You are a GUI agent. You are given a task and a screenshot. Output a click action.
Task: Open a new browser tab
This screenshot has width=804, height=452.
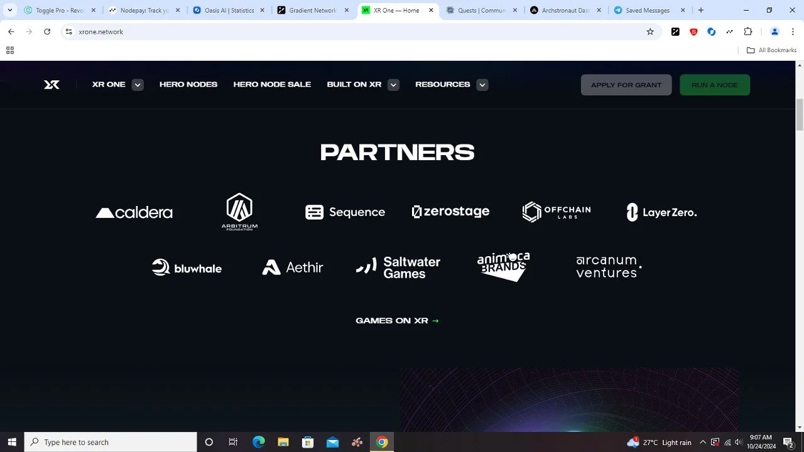[701, 10]
